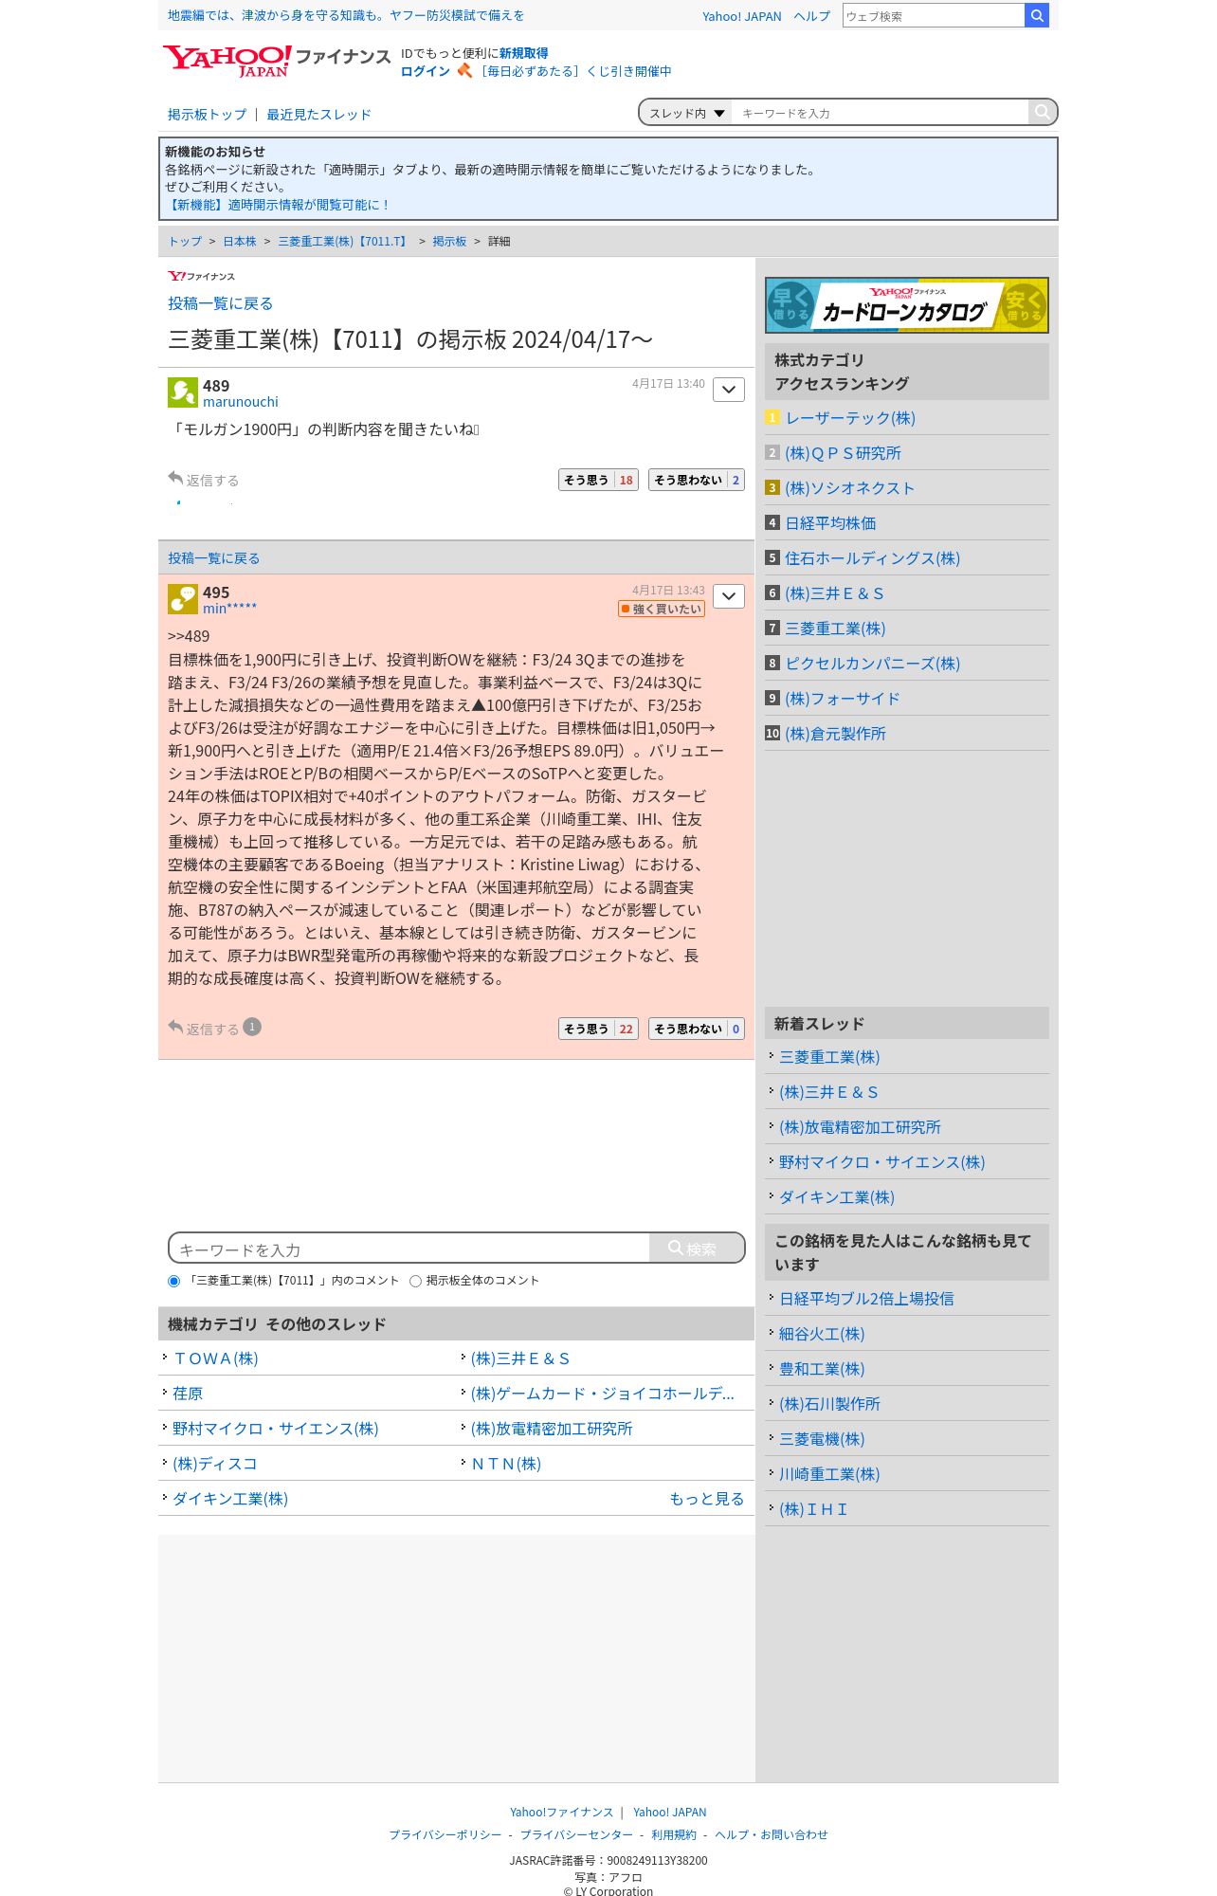This screenshot has height=1896, width=1217.
Task: Open ヘルプ header link
Action: pos(812,16)
